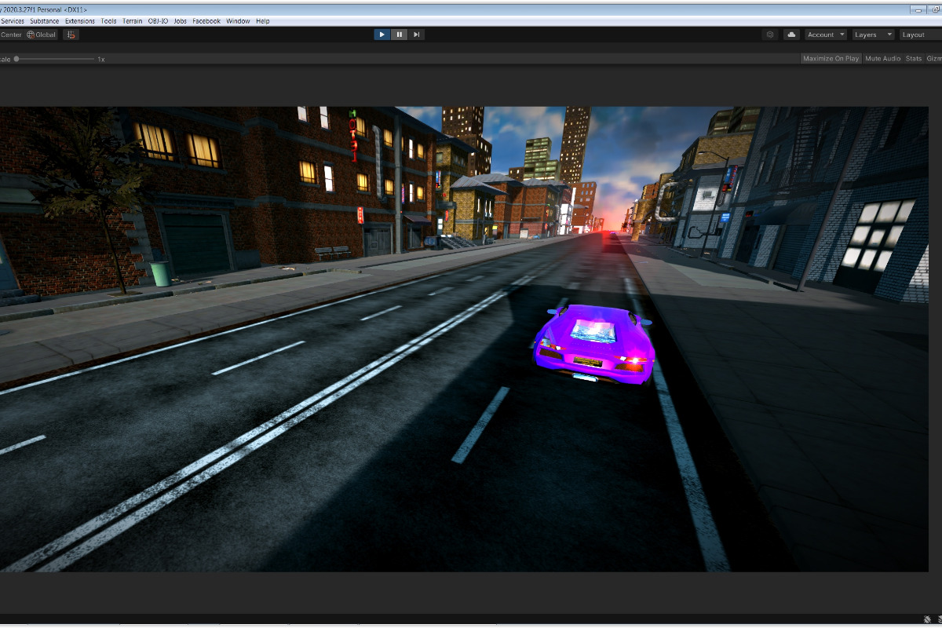The height and width of the screenshot is (628, 942).
Task: Open the Window menu
Action: 238,21
